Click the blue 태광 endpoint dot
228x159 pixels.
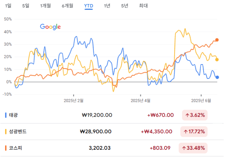pos(217,77)
